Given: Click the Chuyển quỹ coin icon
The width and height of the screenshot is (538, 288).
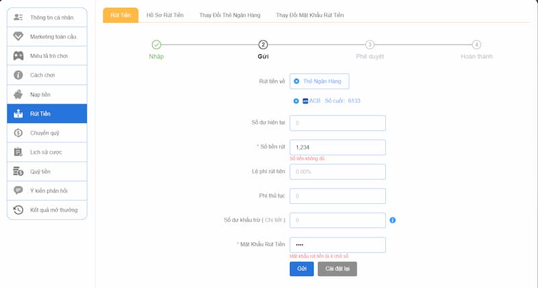Looking at the screenshot, I should [18, 133].
